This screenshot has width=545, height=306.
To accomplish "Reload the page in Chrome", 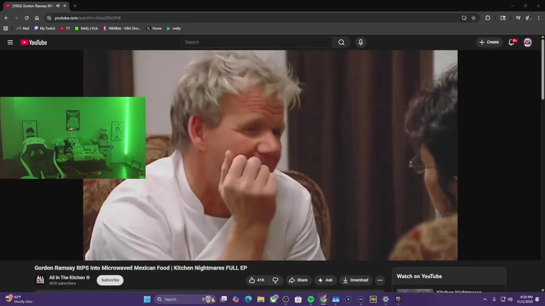I will [x=26, y=18].
